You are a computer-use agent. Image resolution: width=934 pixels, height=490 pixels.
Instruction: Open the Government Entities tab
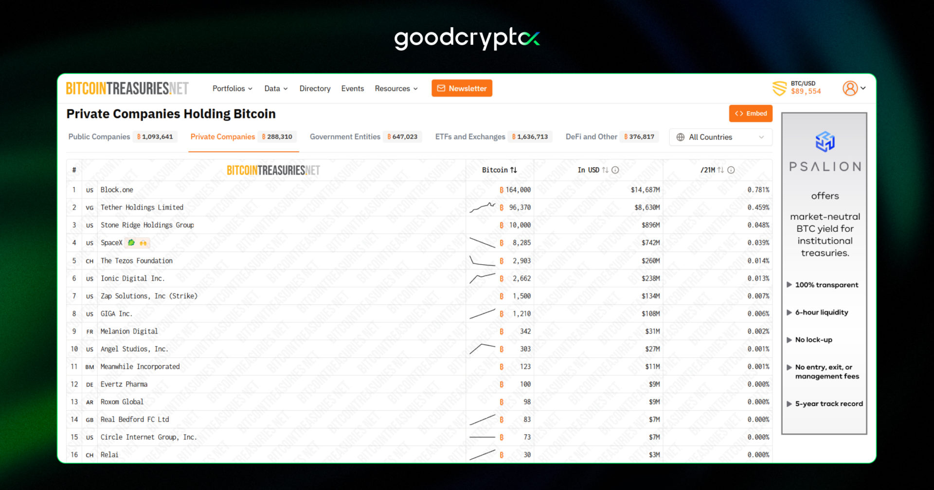pyautogui.click(x=345, y=137)
